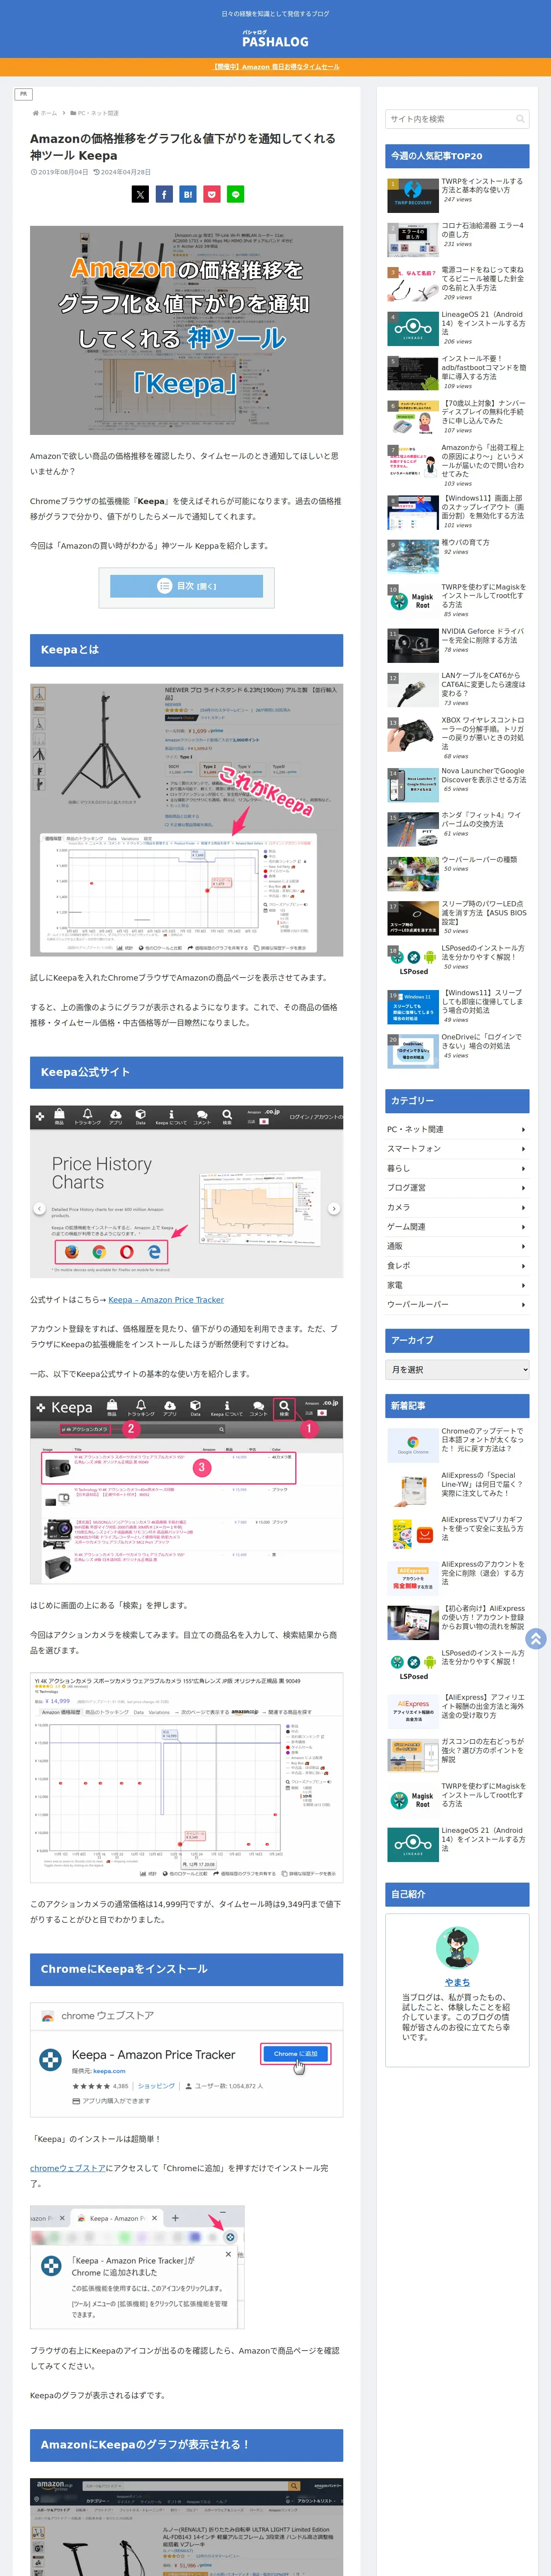Open popular post ウーパールーパーの種類
Screen dimensions: 551x2576
457,872
